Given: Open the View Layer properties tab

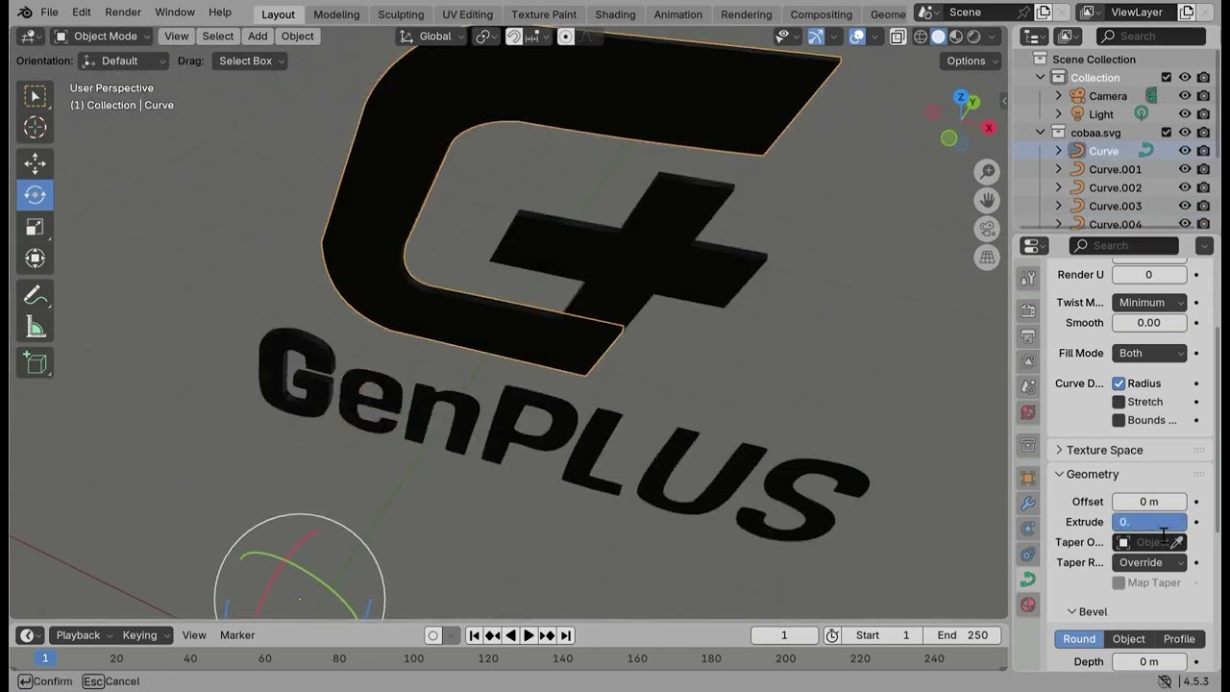Looking at the screenshot, I should click(1028, 361).
